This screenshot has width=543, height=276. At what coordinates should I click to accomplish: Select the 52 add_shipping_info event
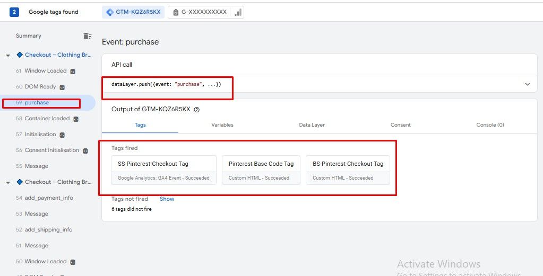pyautogui.click(x=48, y=230)
